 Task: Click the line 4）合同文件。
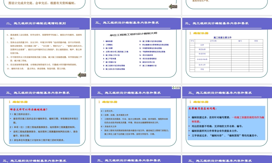[107, 111]
